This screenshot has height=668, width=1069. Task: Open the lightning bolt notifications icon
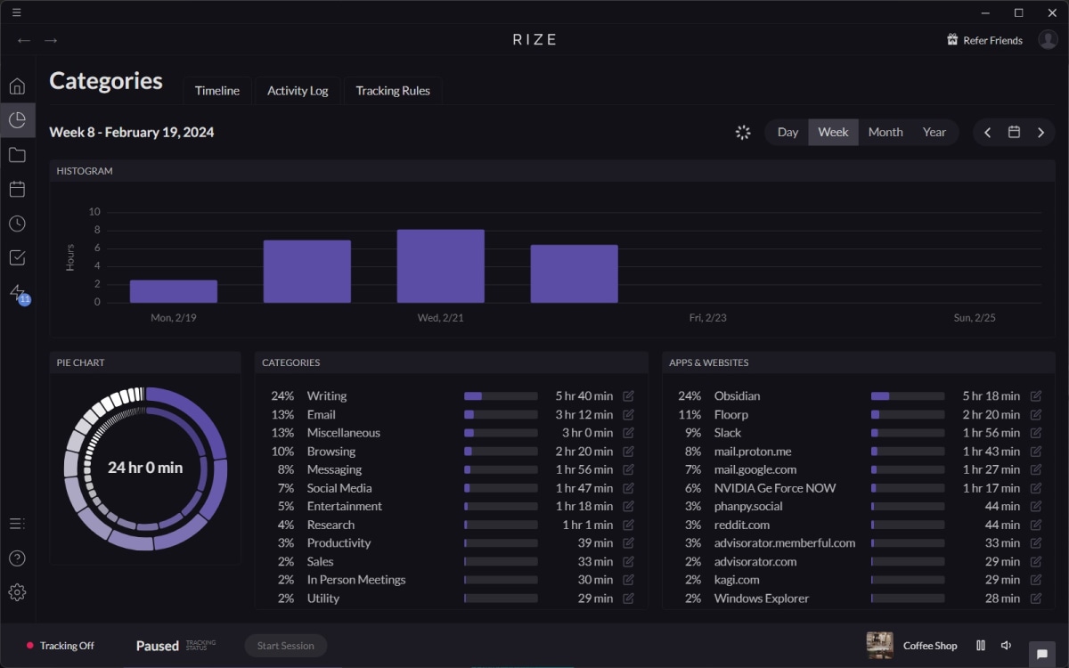17,292
